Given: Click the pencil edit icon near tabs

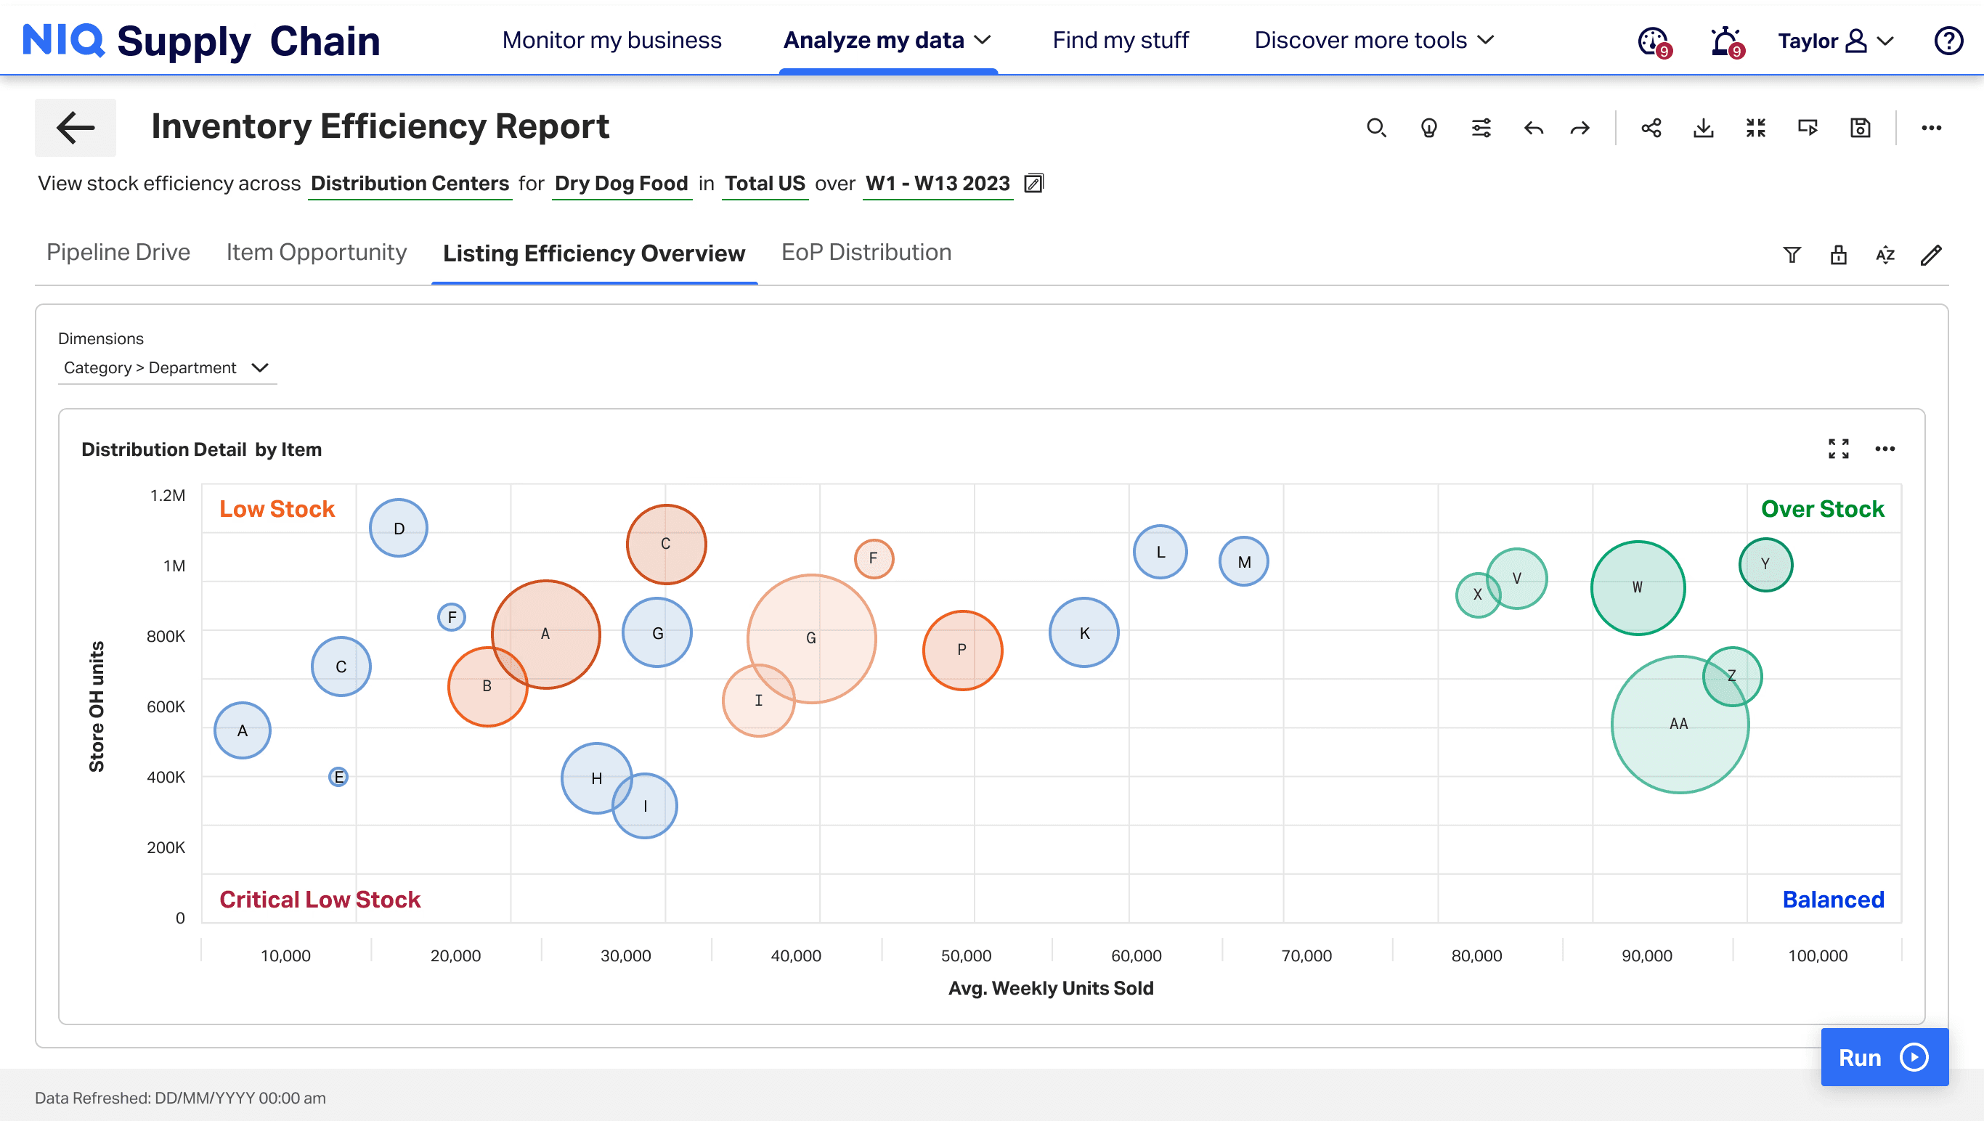Looking at the screenshot, I should point(1931,255).
